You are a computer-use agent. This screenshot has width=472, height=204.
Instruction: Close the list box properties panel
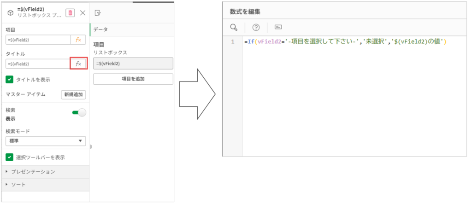tap(83, 13)
